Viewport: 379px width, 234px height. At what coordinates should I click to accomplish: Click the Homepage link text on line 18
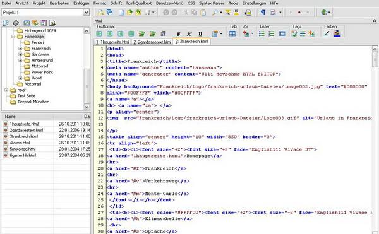[198, 156]
